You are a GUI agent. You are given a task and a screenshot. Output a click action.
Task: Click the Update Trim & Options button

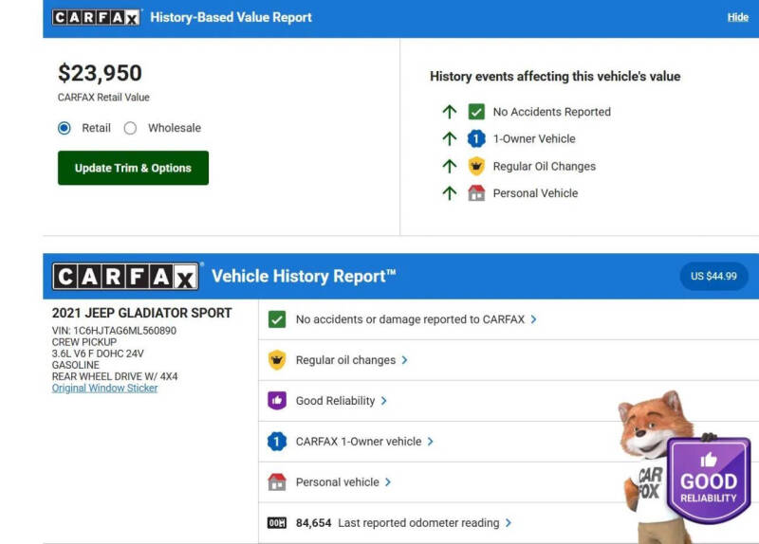point(133,168)
